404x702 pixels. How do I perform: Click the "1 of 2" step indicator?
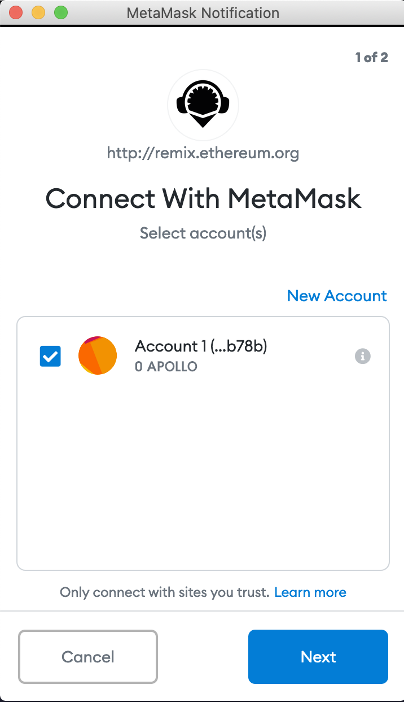pyautogui.click(x=371, y=57)
